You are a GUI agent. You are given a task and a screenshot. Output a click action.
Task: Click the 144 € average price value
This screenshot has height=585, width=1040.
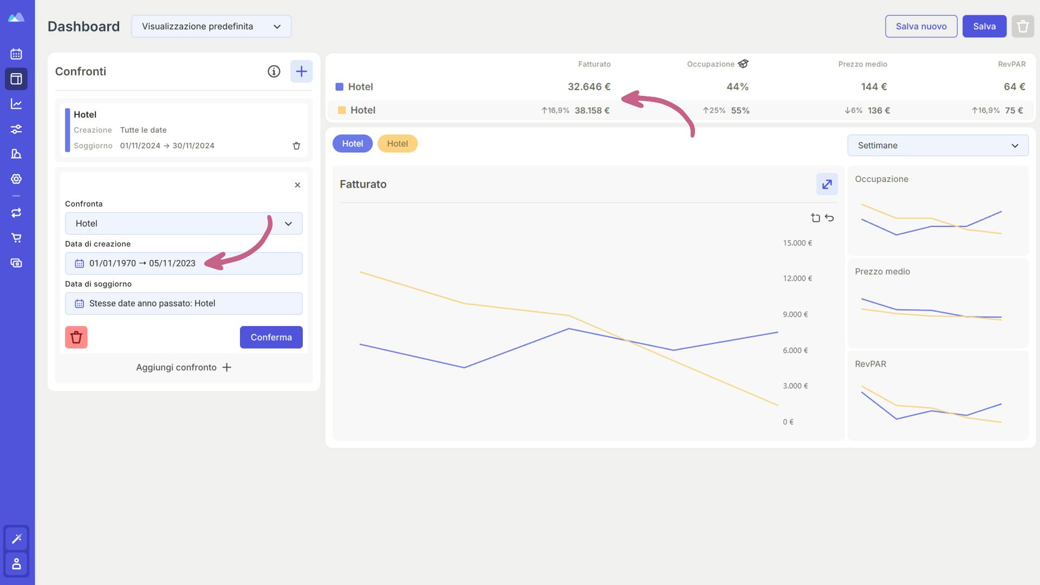tap(874, 87)
